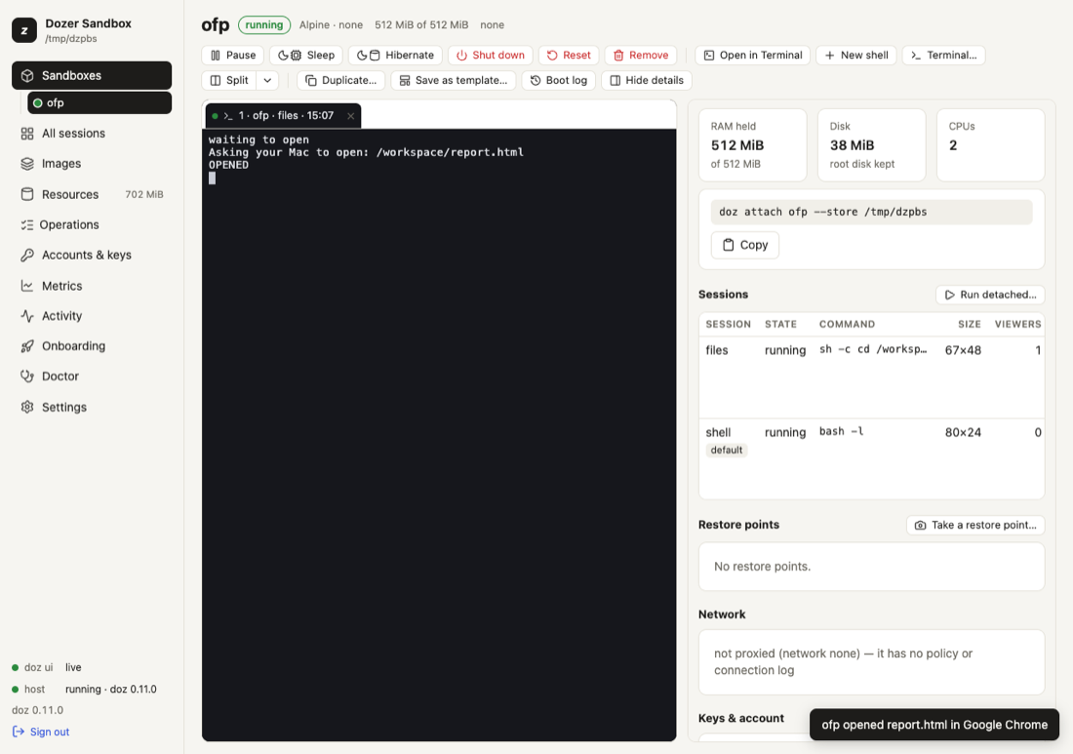Run the Doctor page

pyautogui.click(x=92, y=377)
